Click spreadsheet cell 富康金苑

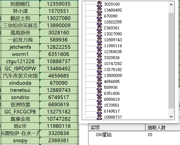(20, 119)
